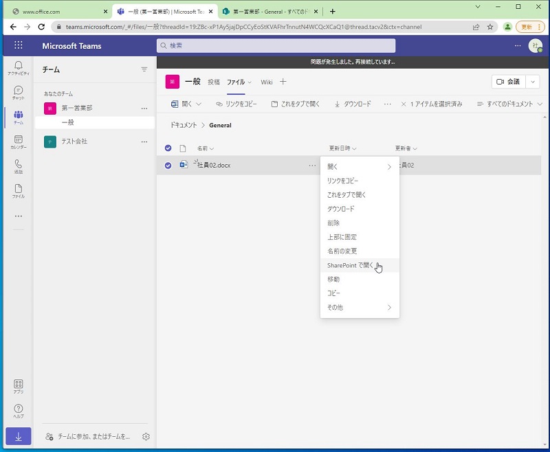Reload the page in Chrome
The image size is (550, 452).
[x=41, y=27]
